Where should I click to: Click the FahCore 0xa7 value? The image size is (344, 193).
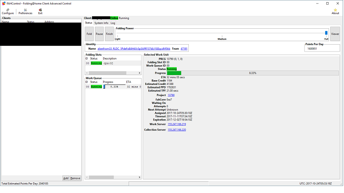click(x=169, y=100)
